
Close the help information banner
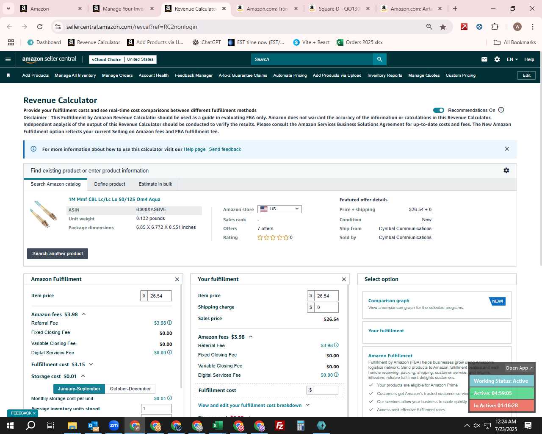click(x=507, y=149)
